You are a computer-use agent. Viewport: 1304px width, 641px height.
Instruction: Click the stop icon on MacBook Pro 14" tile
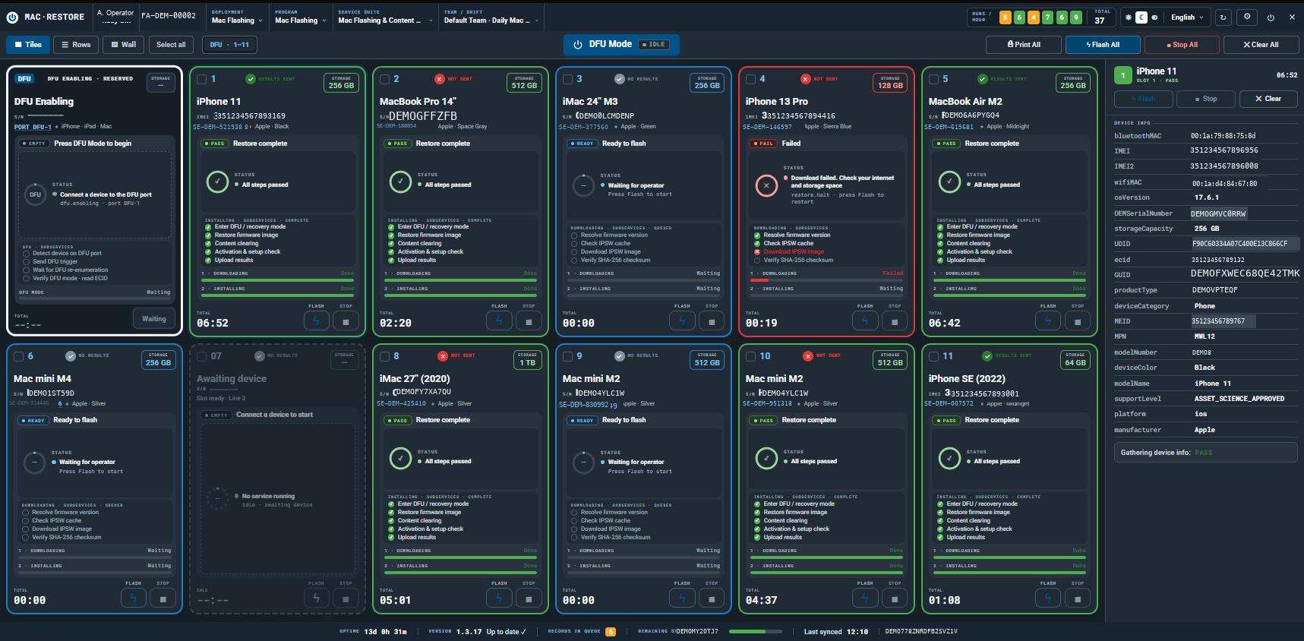click(529, 321)
